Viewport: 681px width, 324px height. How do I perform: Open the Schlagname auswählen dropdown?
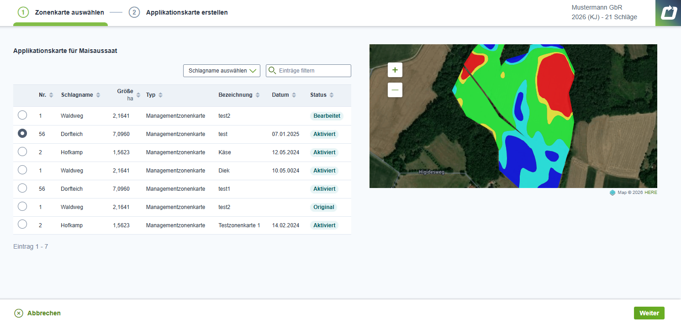[x=222, y=71]
